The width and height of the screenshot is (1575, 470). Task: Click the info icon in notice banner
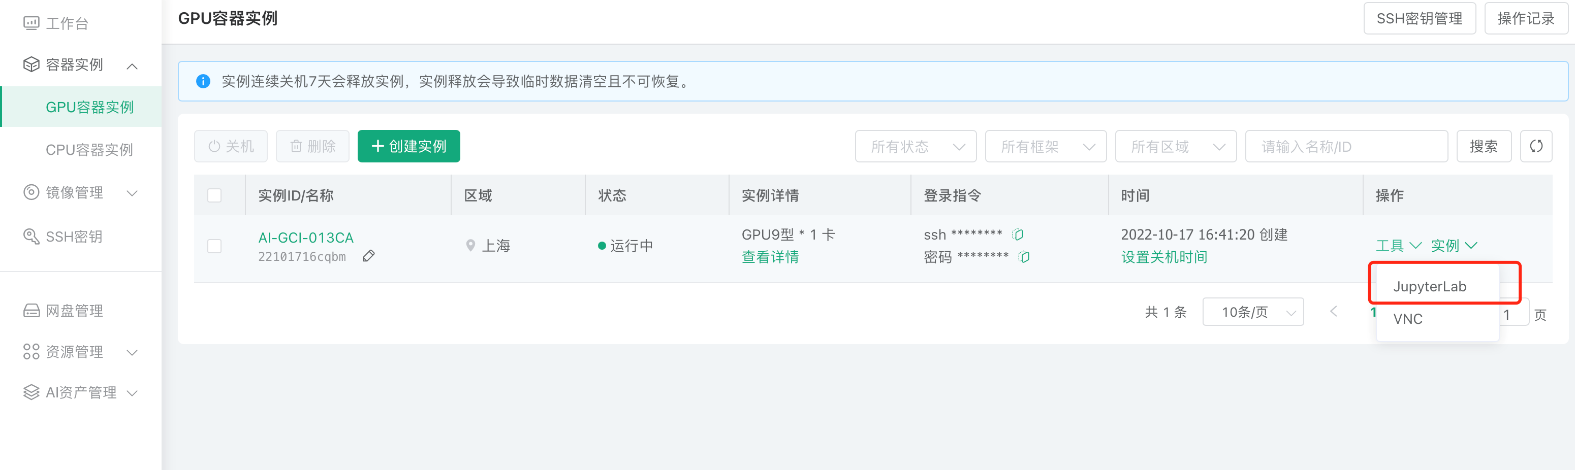click(x=203, y=81)
